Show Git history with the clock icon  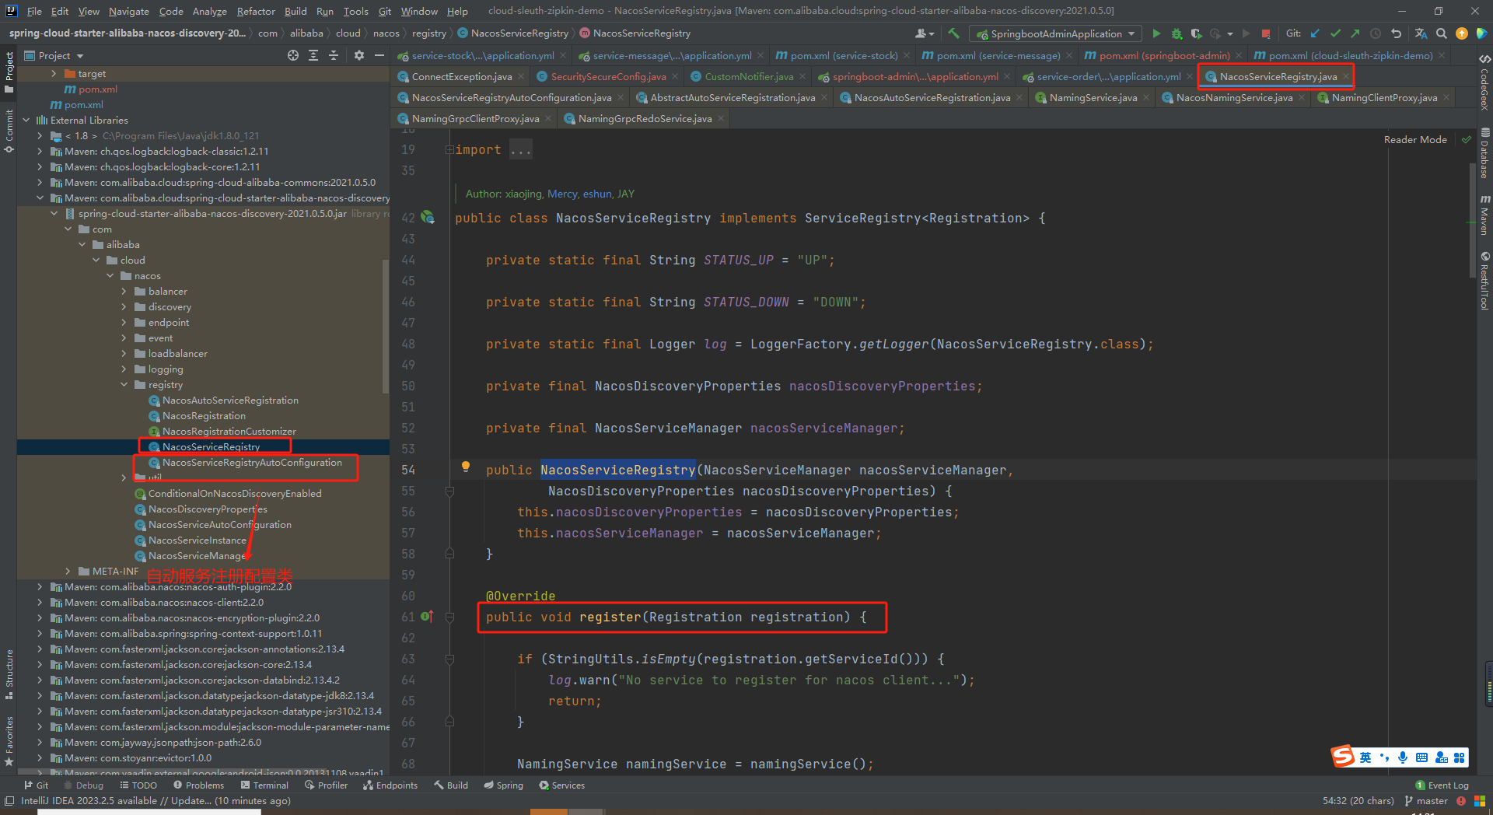[1376, 33]
